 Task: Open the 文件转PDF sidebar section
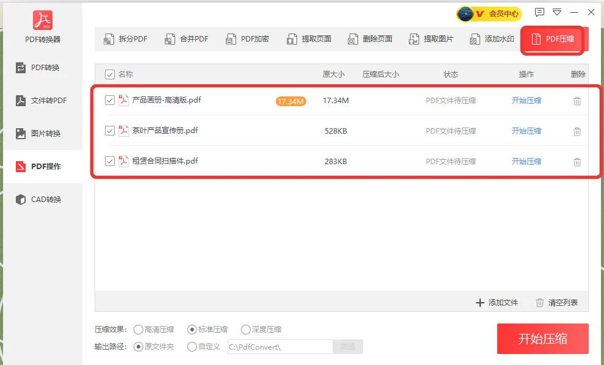41,101
